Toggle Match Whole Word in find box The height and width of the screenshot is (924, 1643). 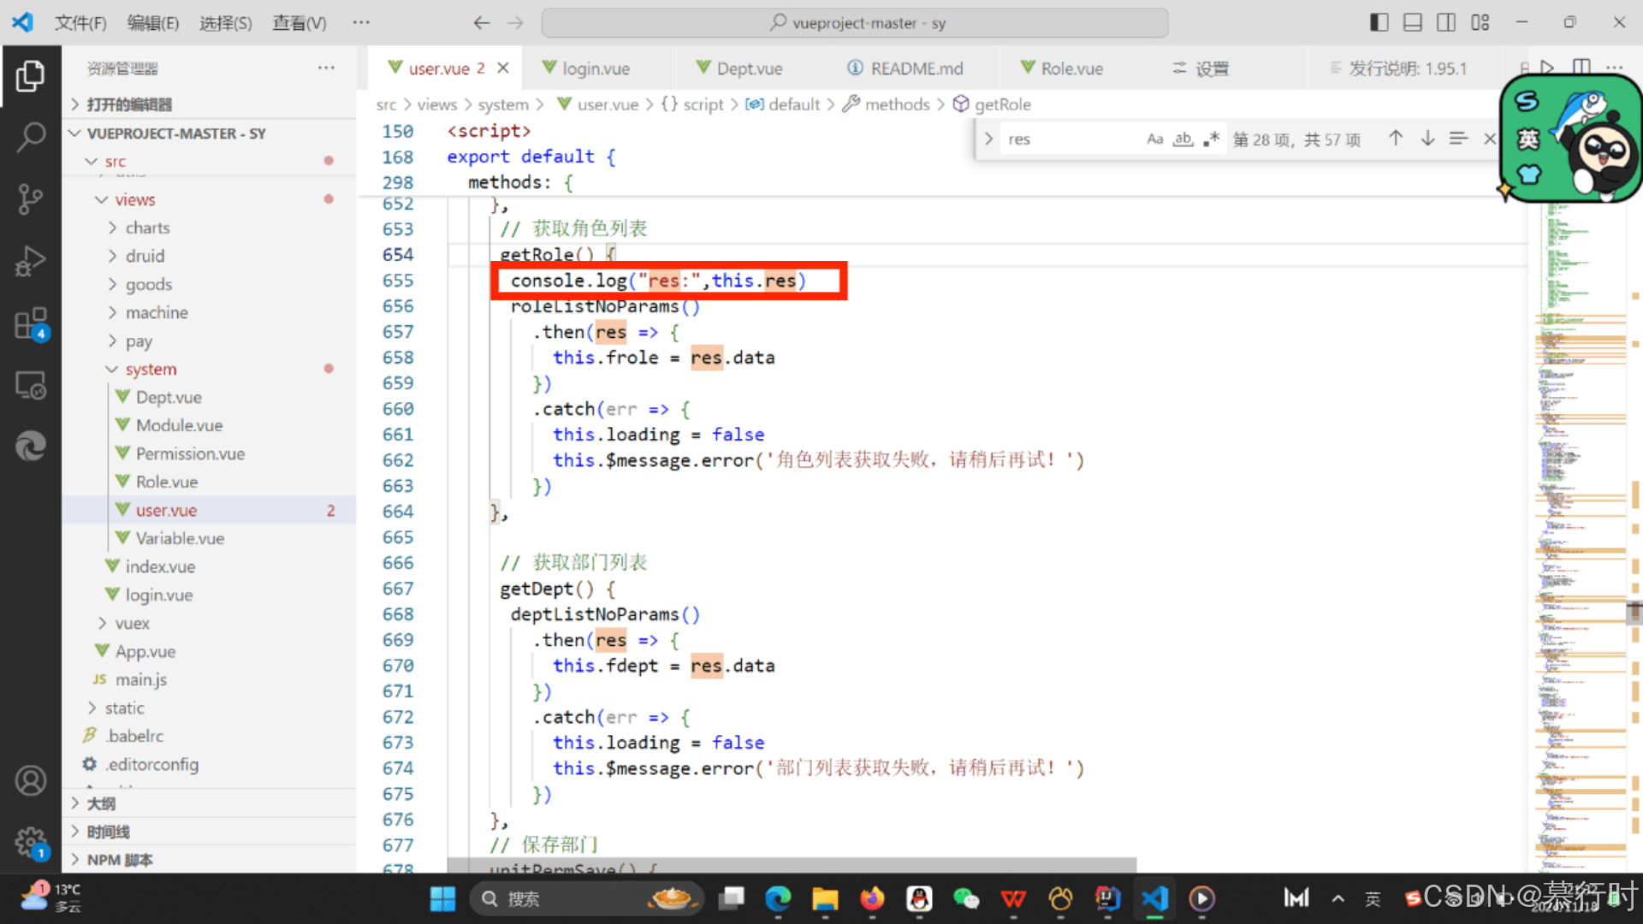click(x=1183, y=139)
